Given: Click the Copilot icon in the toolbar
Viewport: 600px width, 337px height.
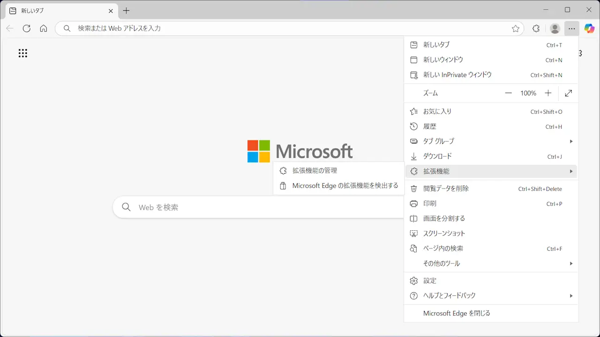Looking at the screenshot, I should point(589,29).
